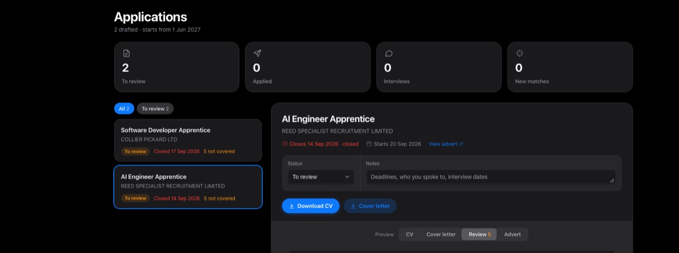Click the AI Engineer Apprentice detail heading
The height and width of the screenshot is (253, 679).
tap(328, 119)
